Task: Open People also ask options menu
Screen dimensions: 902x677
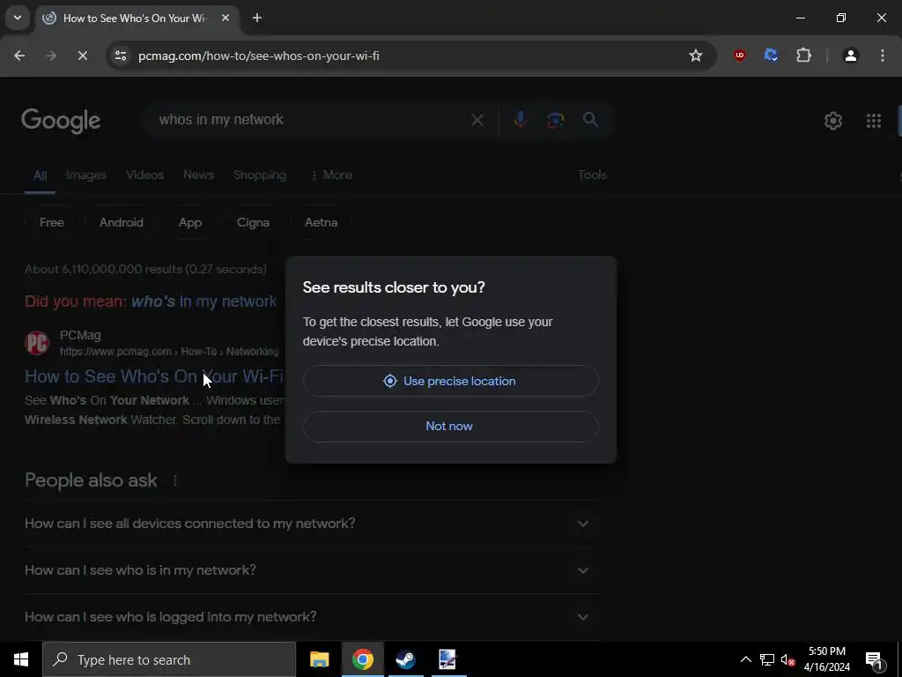Action: pos(175,480)
